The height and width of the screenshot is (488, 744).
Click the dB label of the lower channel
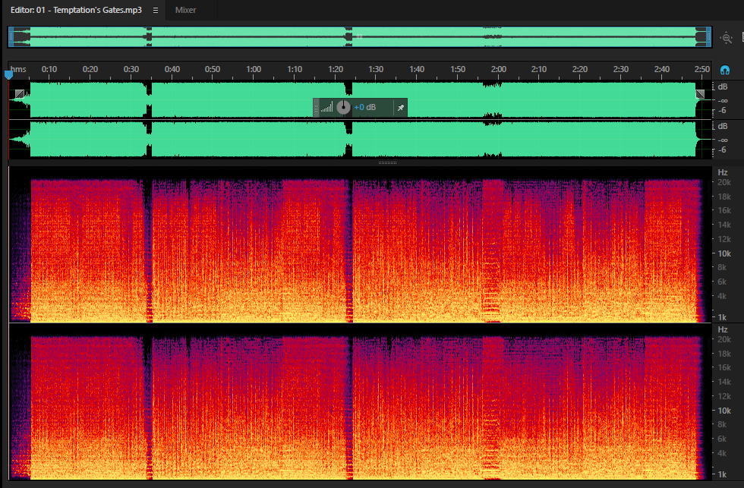click(723, 126)
